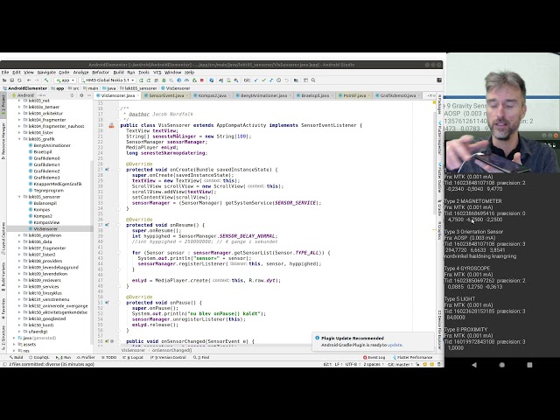560x420 pixels.
Task: Open the Profiler tool window
Action: (86, 357)
